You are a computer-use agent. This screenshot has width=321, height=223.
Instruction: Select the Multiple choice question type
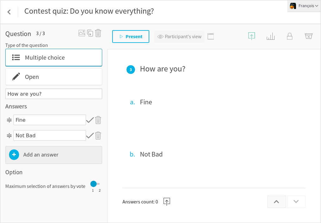(54, 57)
